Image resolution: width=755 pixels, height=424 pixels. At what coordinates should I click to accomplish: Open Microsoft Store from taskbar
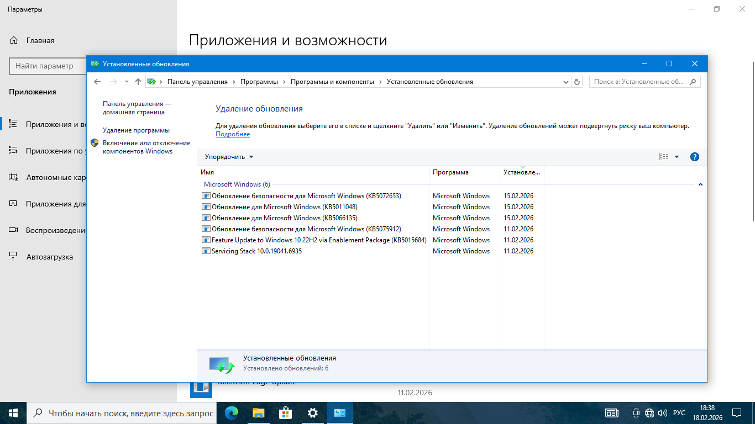point(285,413)
